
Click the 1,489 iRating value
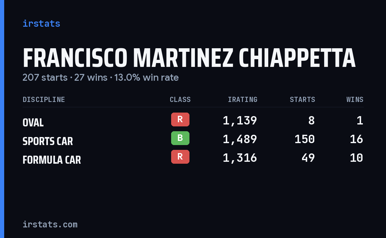(x=240, y=139)
